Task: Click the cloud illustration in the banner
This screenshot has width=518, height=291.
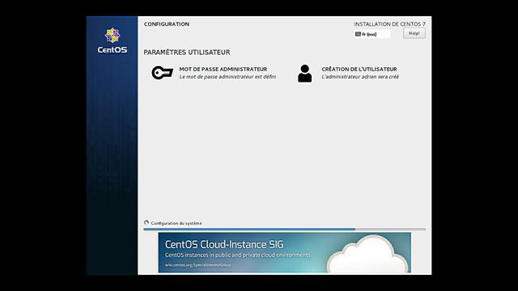Action: [x=367, y=254]
